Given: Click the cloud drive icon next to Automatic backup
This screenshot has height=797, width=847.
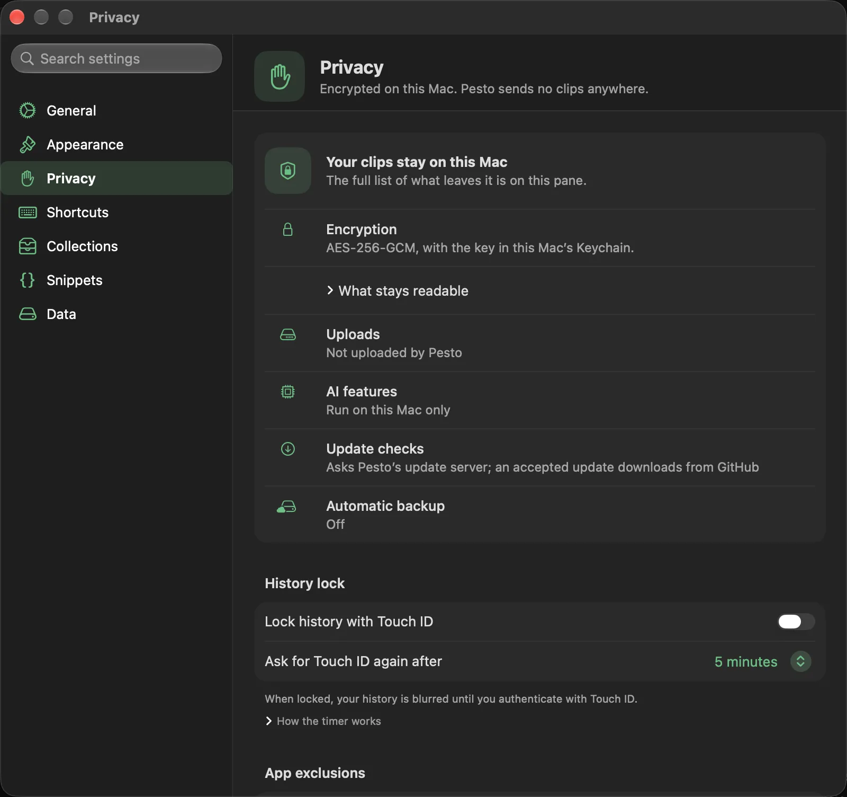Looking at the screenshot, I should (286, 507).
